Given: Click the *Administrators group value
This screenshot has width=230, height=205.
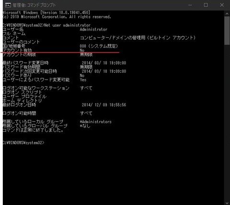Looking at the screenshot, I should [x=96, y=122].
